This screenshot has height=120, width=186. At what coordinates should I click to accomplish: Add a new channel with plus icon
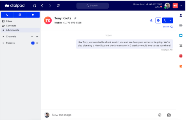(x=32, y=37)
